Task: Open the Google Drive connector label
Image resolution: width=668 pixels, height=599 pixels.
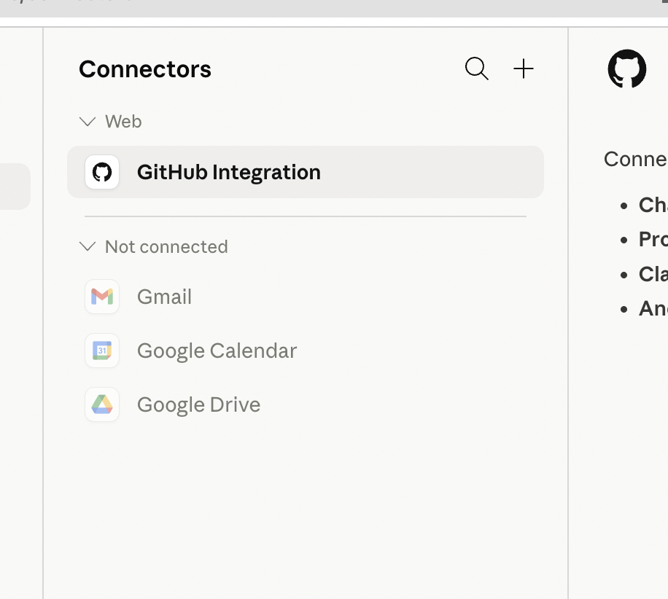Action: 198,405
